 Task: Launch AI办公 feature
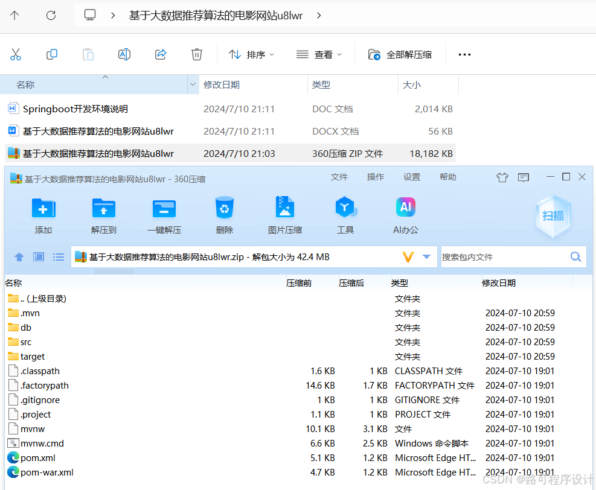coord(406,207)
